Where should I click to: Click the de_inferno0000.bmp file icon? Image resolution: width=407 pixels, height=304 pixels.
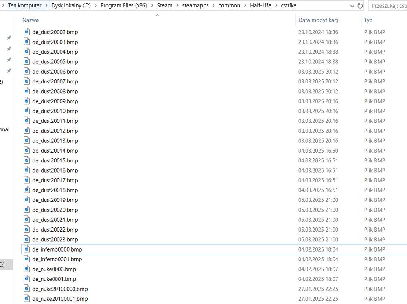tap(27, 249)
